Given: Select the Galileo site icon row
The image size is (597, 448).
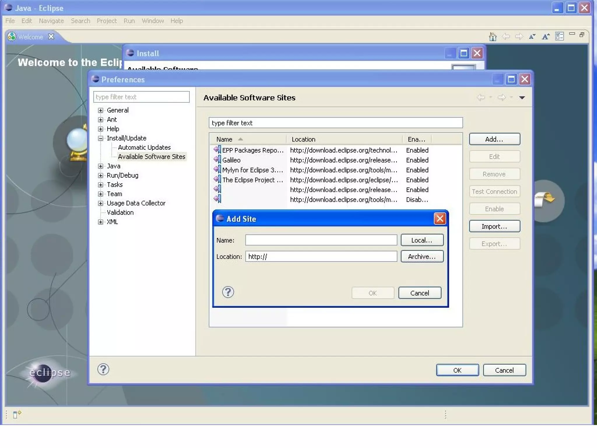Looking at the screenshot, I should tap(217, 160).
